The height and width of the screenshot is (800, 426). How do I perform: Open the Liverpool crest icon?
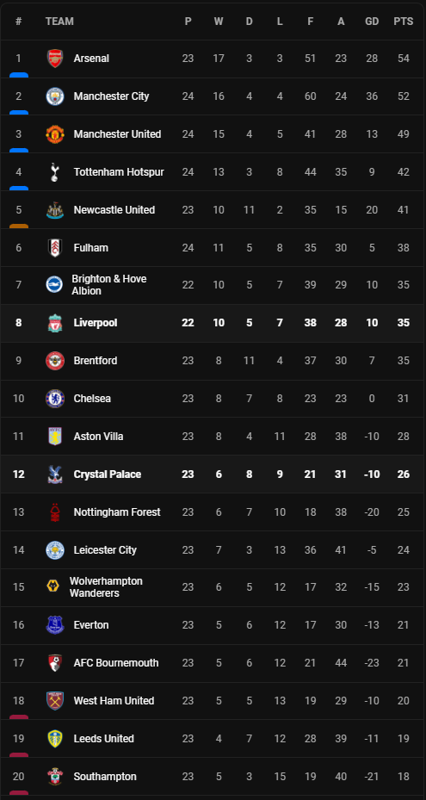pos(54,323)
